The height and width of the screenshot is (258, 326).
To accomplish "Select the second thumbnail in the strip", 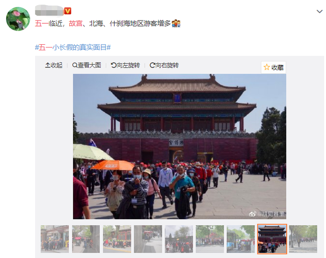I will coord(86,239).
